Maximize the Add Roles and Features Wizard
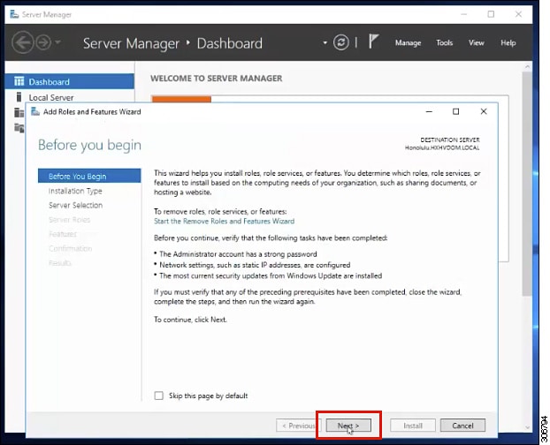 (x=455, y=111)
